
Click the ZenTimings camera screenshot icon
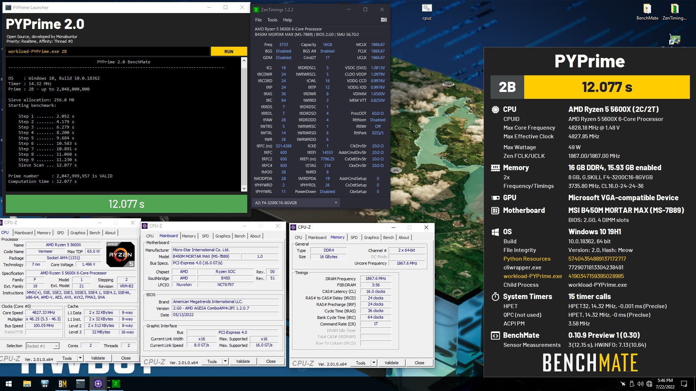pyautogui.click(x=384, y=20)
